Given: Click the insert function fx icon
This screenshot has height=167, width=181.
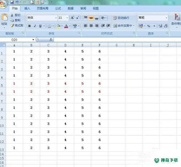Looking at the screenshot, I should [x=51, y=39].
